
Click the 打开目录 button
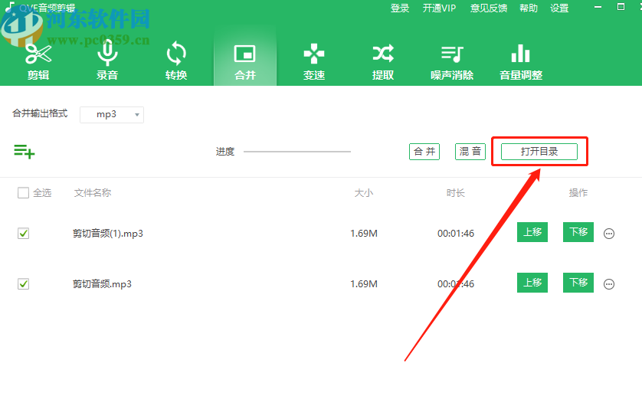[539, 152]
